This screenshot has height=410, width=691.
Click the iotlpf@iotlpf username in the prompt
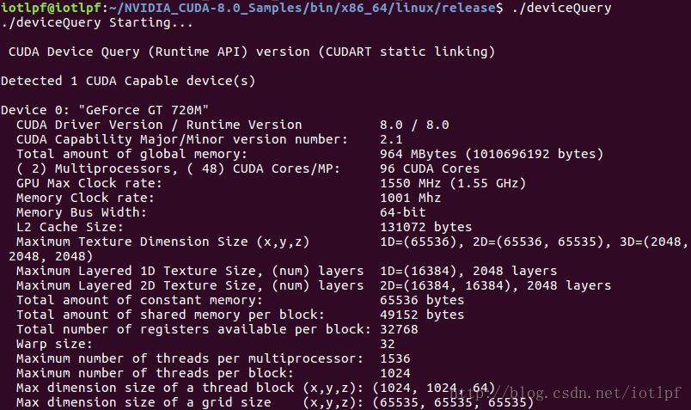(50, 8)
